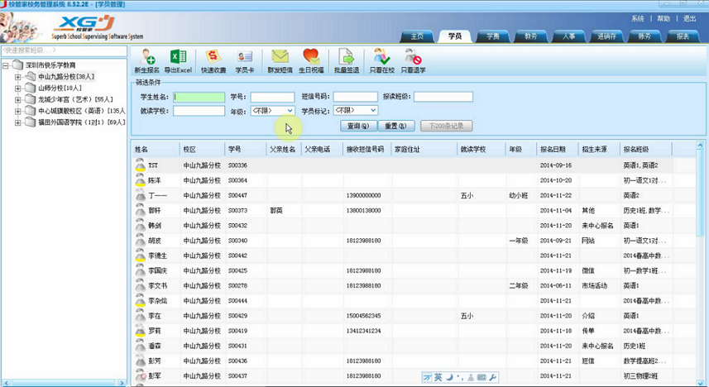Click the 群发短信 bulk SMS icon
Viewport: 709px width, 387px height.
tap(280, 57)
